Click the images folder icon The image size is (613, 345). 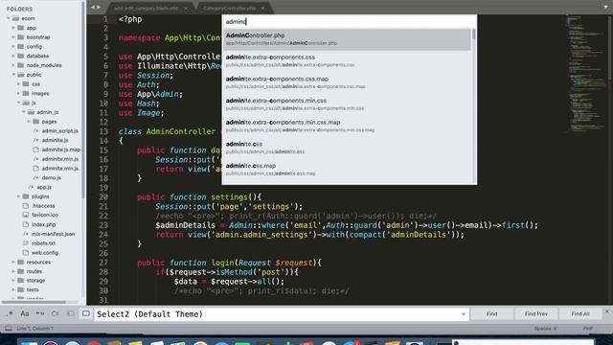[26, 93]
